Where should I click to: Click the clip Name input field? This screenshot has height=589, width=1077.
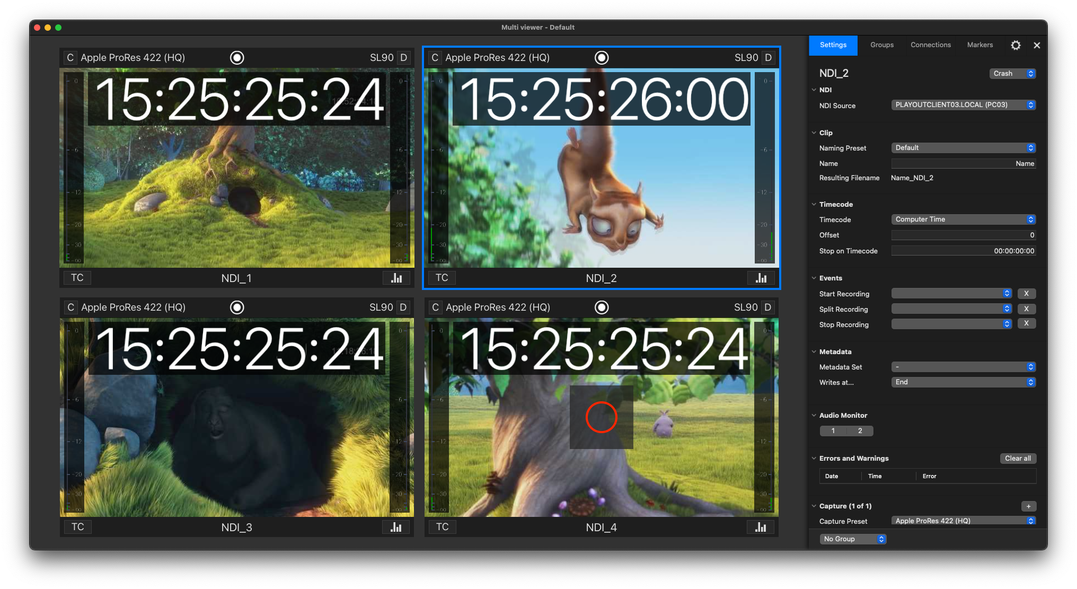tap(964, 164)
